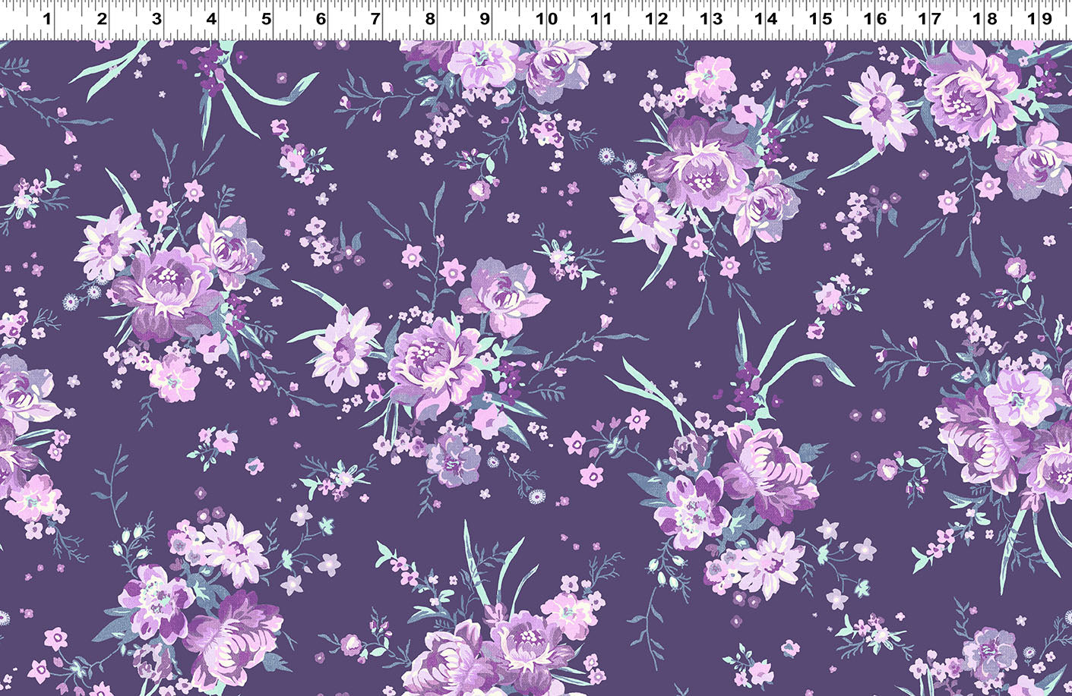Choose the number 8 on the ruler
Image resolution: width=1072 pixels, height=696 pixels.
(429, 18)
